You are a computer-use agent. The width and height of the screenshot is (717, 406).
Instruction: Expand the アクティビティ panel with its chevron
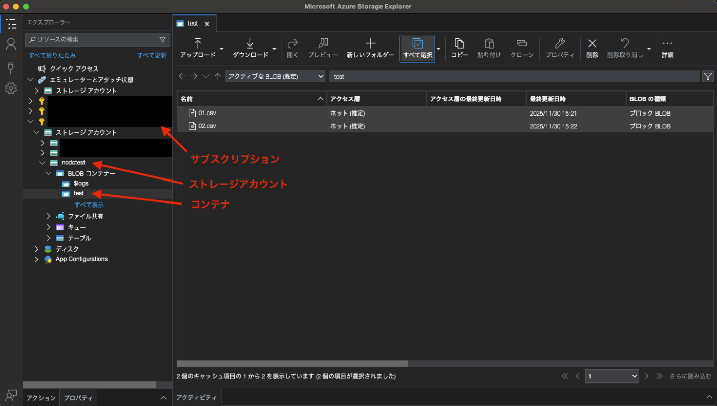709,398
